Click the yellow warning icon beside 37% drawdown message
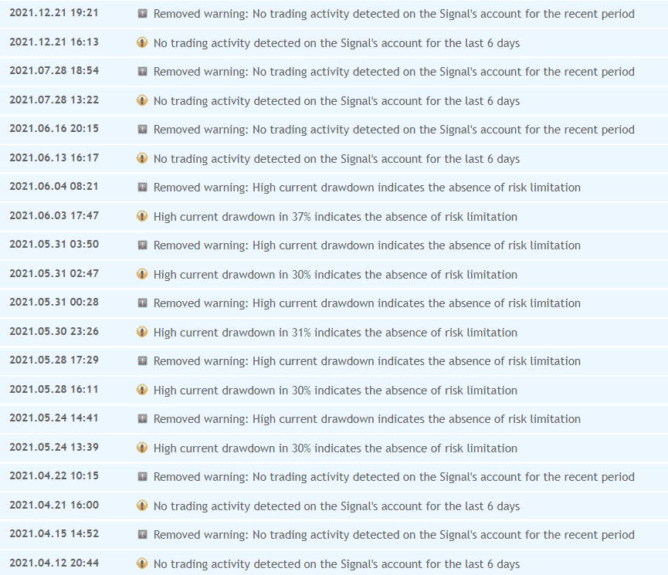668x575 pixels. (x=142, y=217)
